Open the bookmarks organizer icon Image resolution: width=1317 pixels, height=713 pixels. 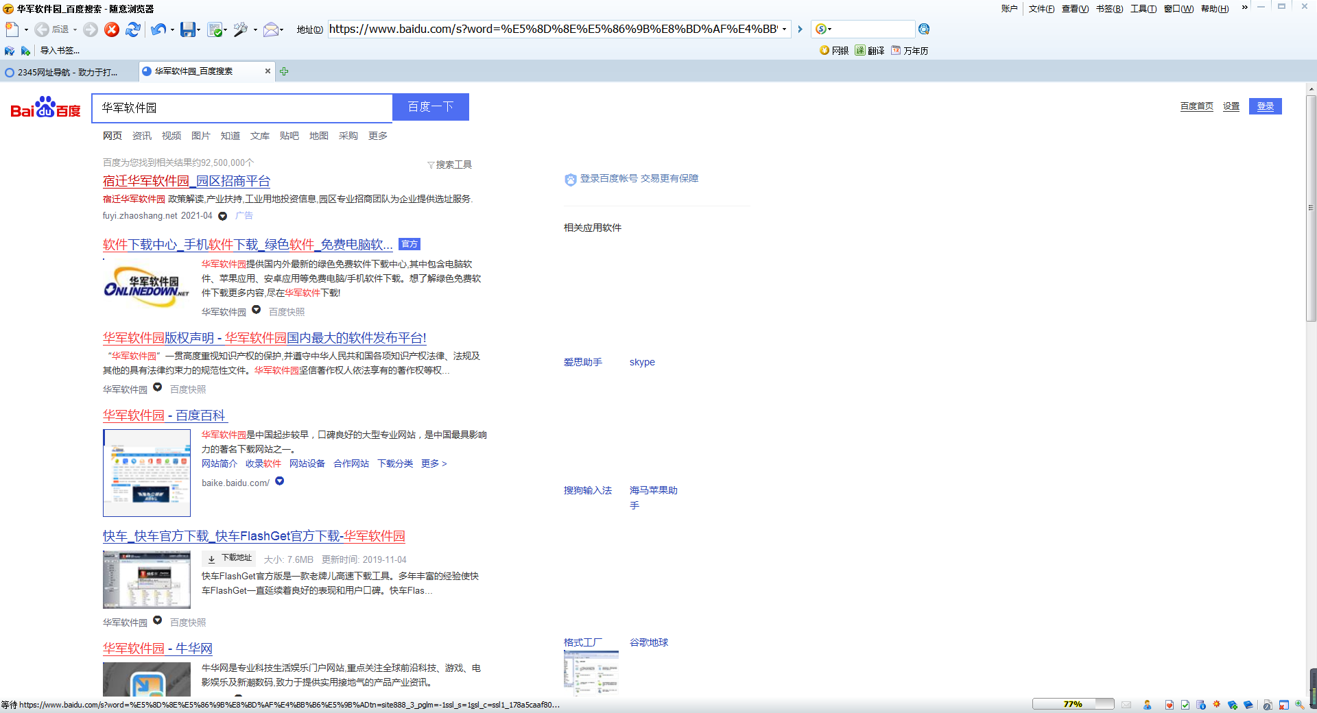(10, 51)
